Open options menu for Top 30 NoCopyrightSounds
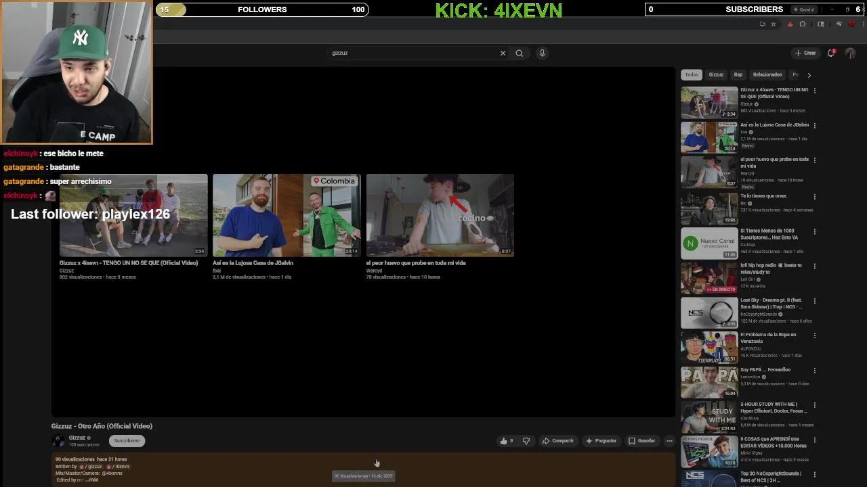 click(x=814, y=474)
